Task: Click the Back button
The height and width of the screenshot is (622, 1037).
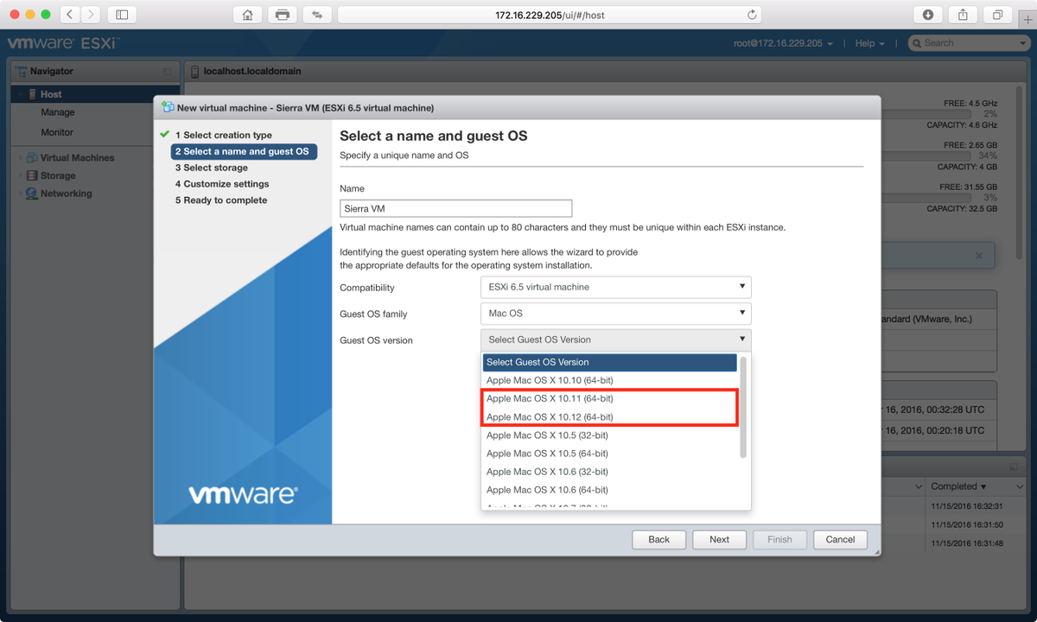Action: point(658,539)
